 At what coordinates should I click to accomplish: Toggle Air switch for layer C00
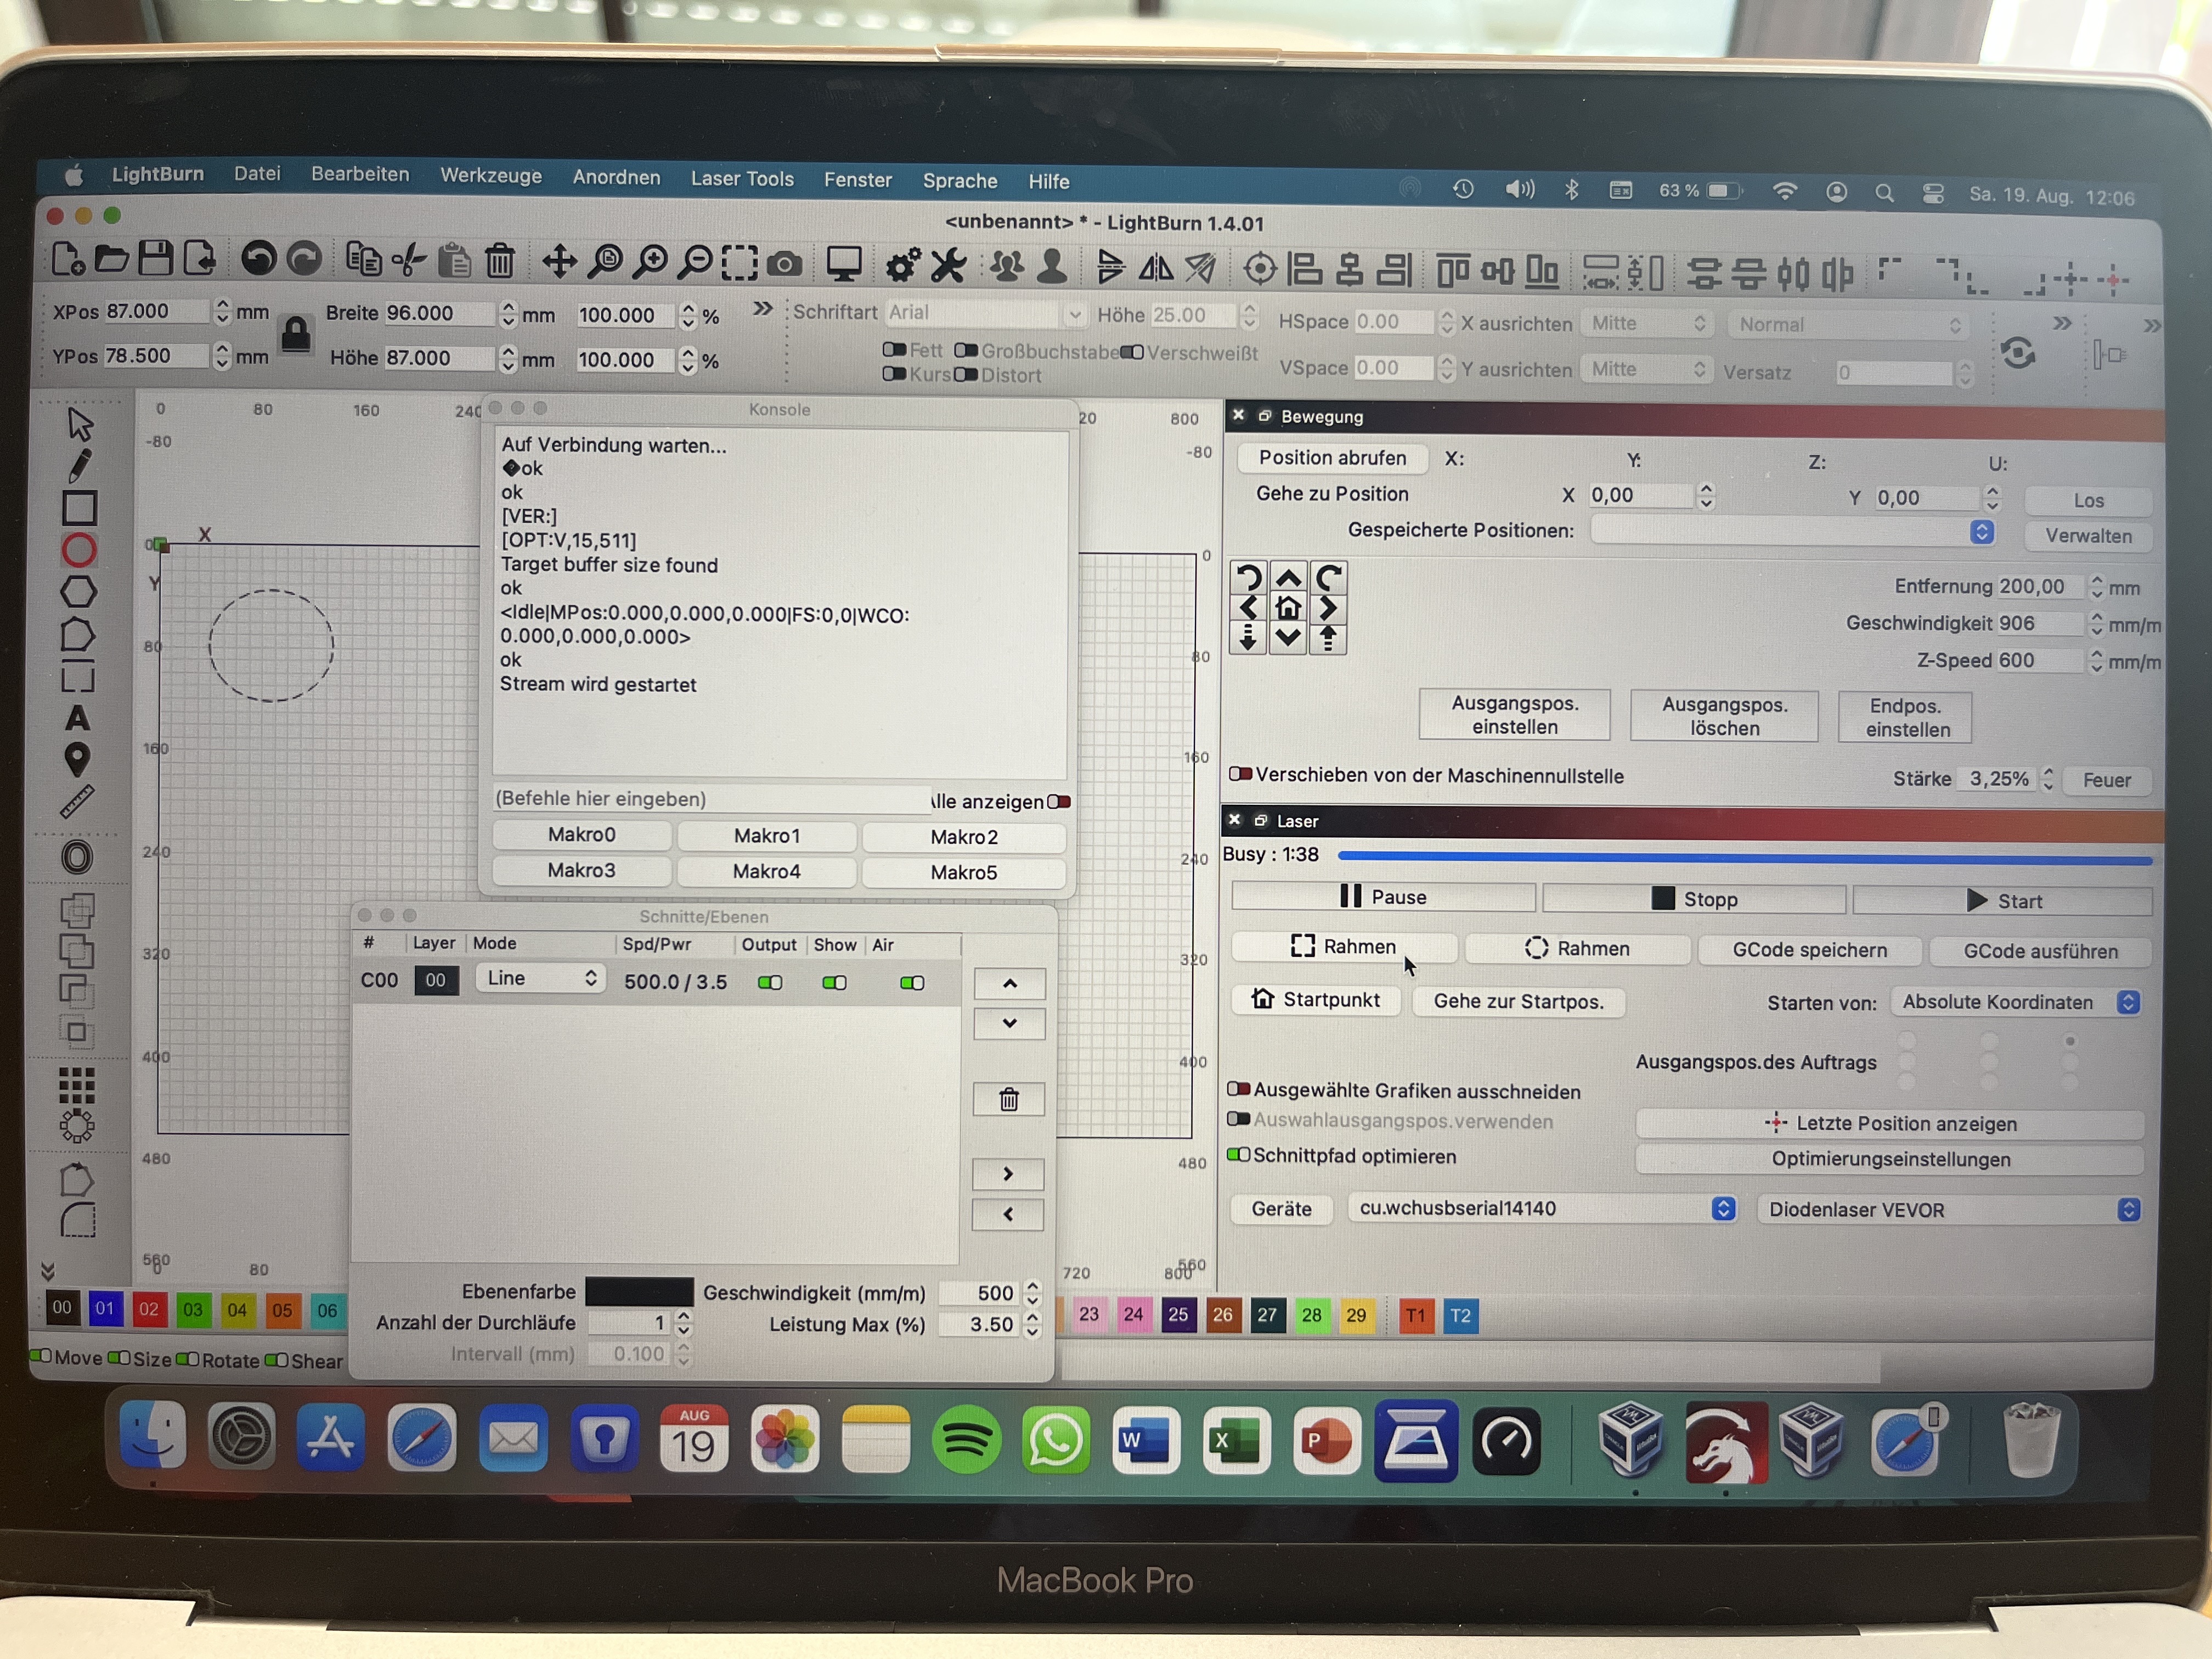pyautogui.click(x=912, y=983)
